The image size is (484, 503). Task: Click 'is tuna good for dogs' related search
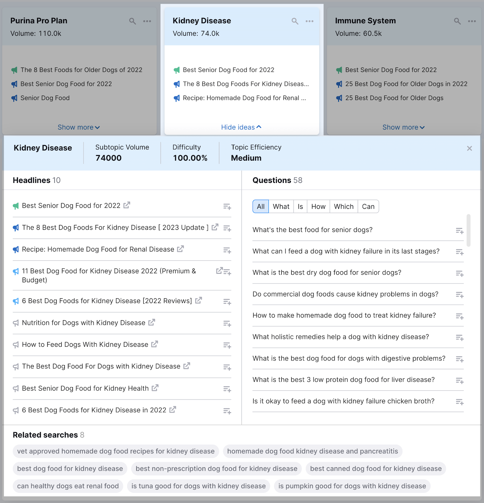coord(198,486)
